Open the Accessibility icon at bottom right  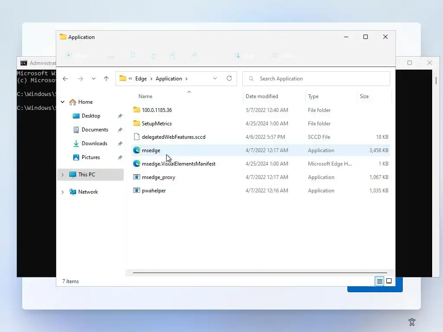point(412,322)
